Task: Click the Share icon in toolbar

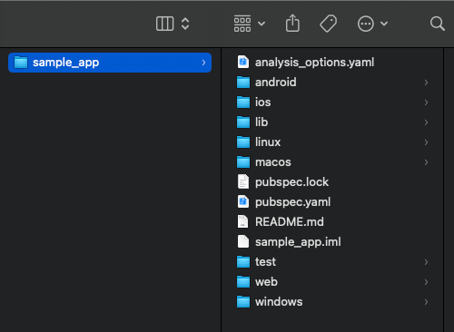Action: [x=292, y=23]
